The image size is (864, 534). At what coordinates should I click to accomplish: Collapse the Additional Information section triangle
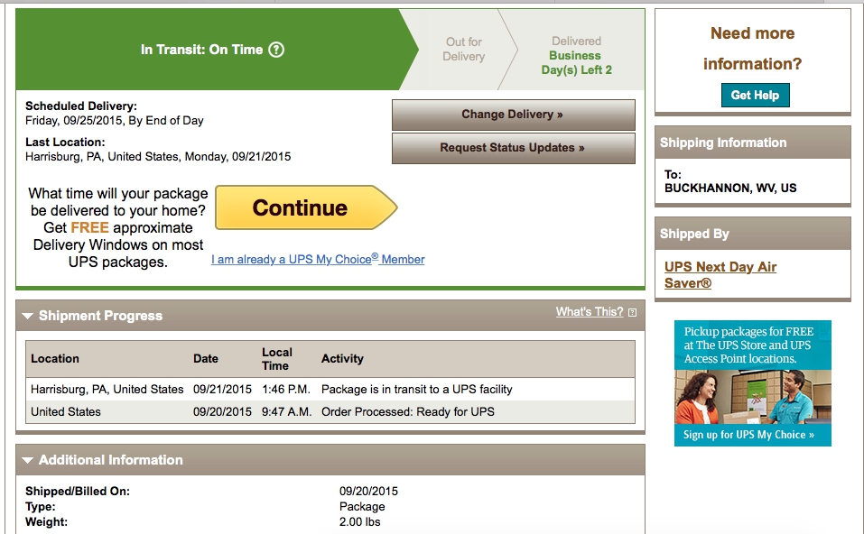[28, 460]
